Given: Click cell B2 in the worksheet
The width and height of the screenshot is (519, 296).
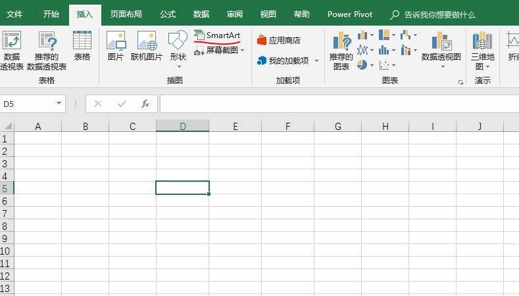Looking at the screenshot, I should click(x=85, y=151).
